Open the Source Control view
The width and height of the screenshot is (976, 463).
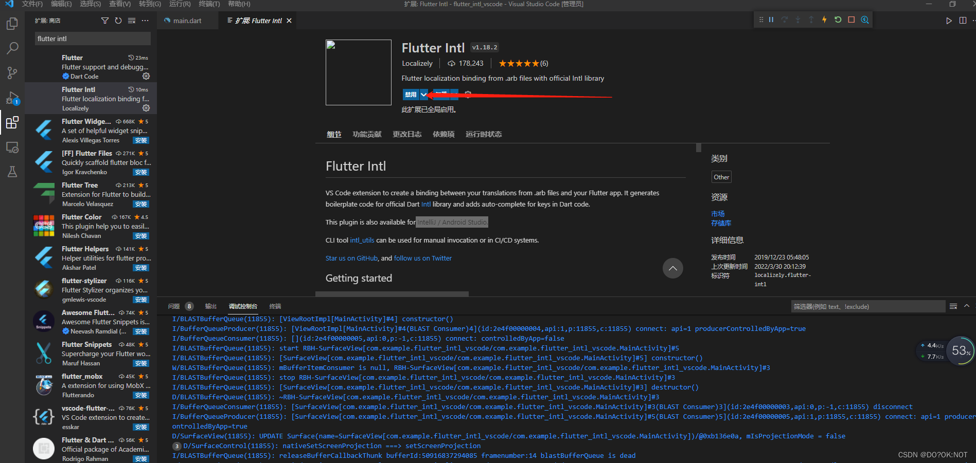click(x=12, y=73)
